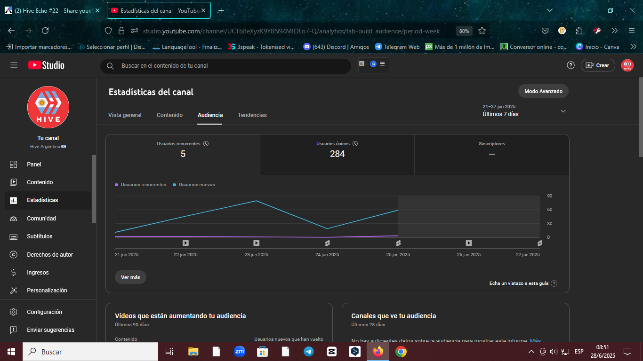Open Configuración in the sidebar
This screenshot has height=361, width=643.
(x=48, y=312)
